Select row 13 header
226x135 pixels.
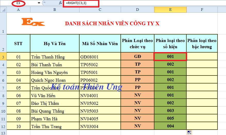coord(3,132)
